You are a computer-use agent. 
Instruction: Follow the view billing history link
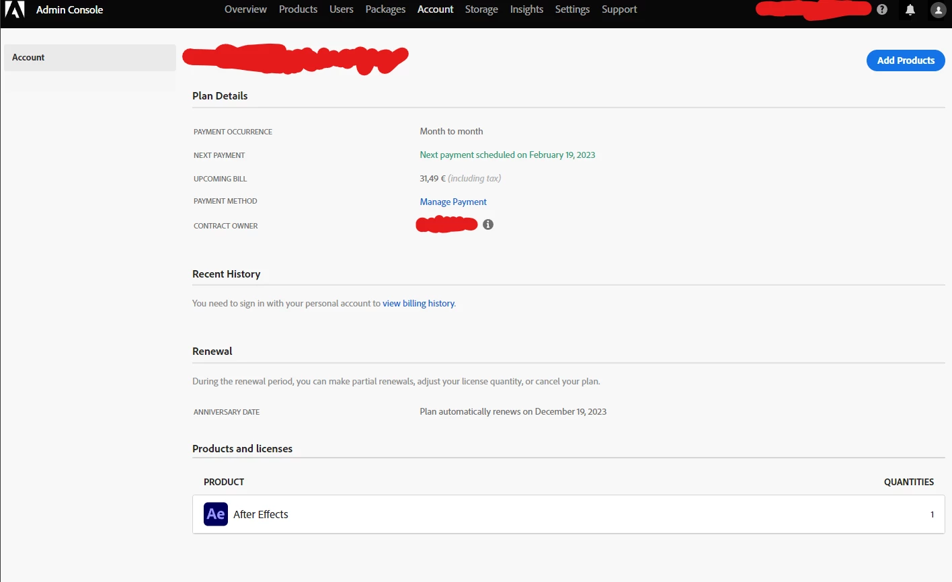coord(418,303)
